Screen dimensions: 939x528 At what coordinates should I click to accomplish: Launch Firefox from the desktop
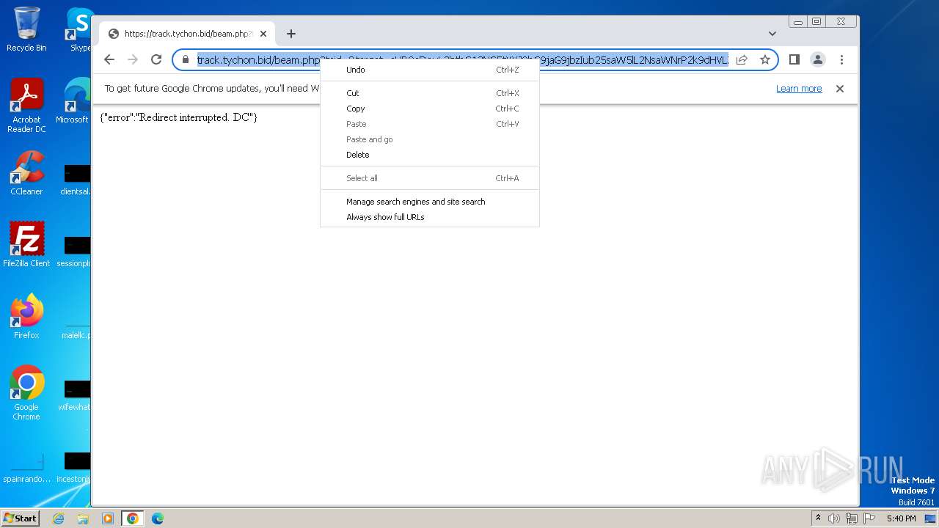26,317
